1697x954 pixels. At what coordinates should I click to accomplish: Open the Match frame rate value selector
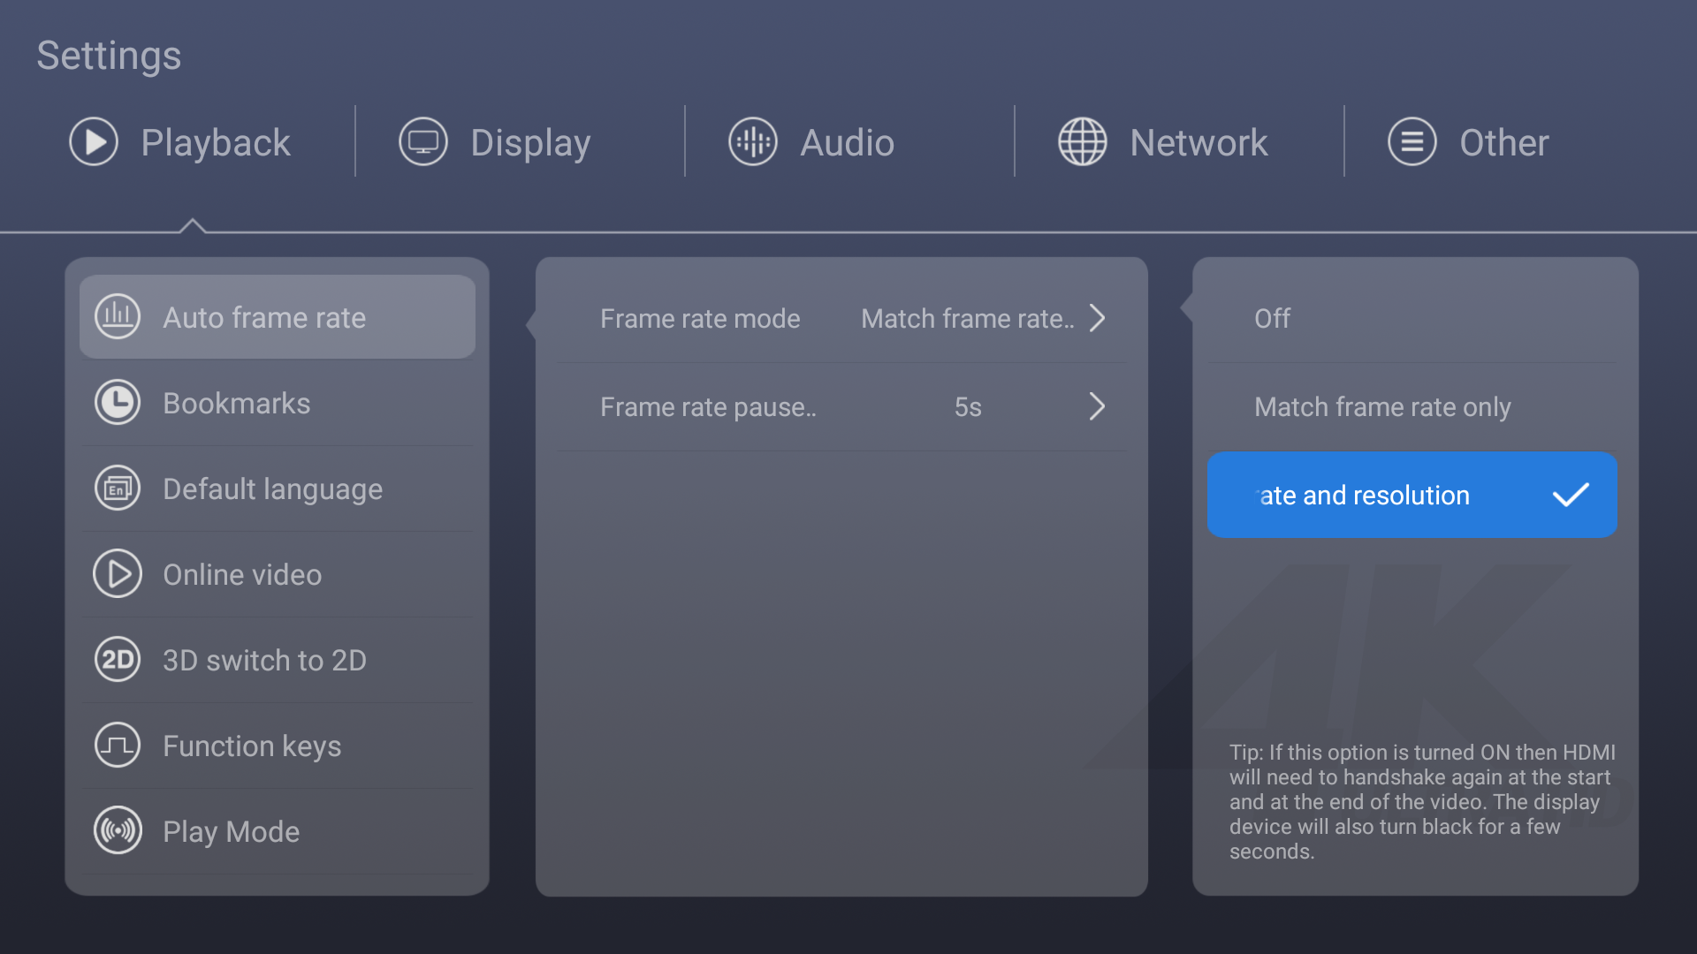[967, 318]
